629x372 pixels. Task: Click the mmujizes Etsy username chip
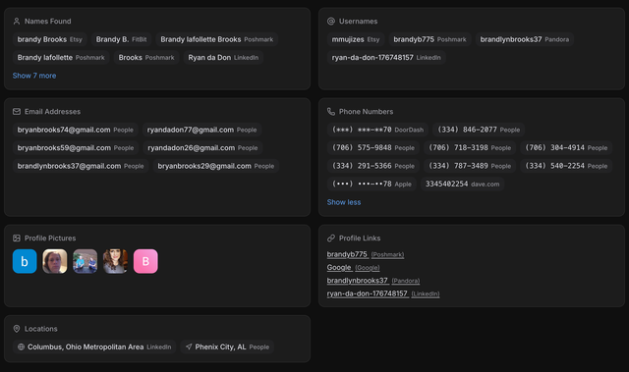[356, 39]
